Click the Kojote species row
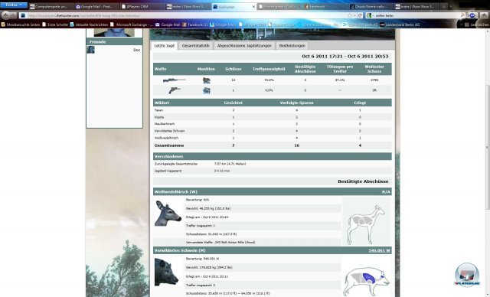This screenshot has height=297, width=490. click(x=273, y=117)
